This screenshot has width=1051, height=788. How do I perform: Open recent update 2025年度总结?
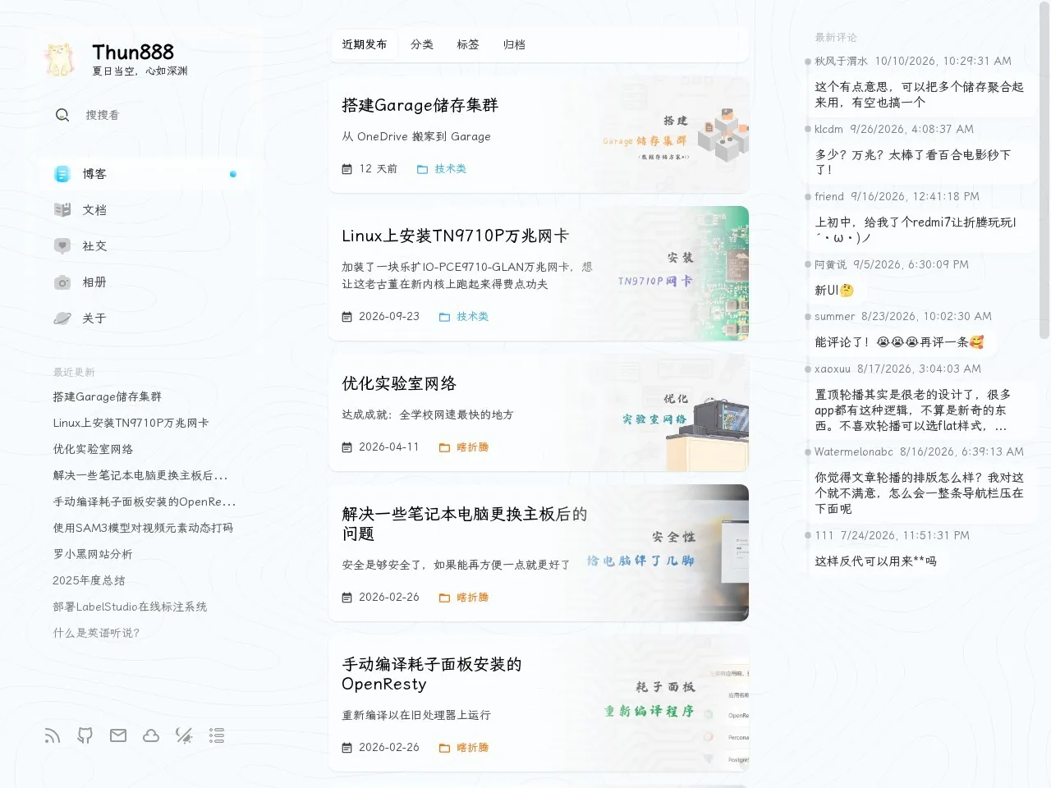point(89,580)
